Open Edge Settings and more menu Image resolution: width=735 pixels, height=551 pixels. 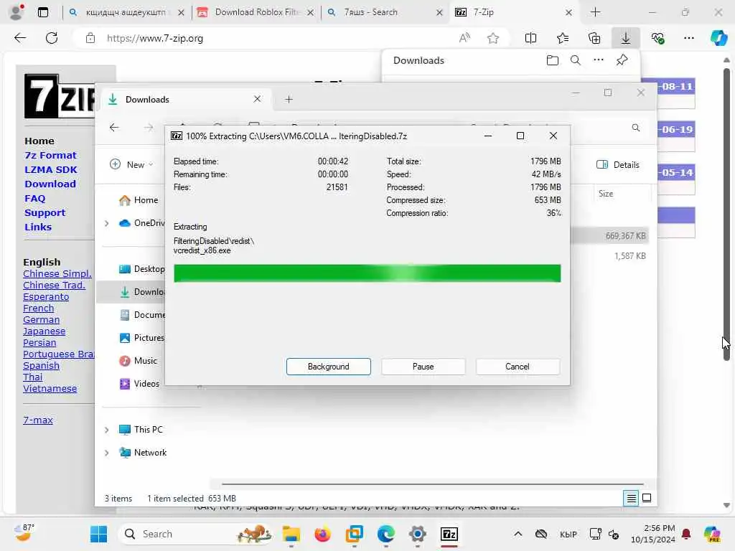pyautogui.click(x=688, y=38)
